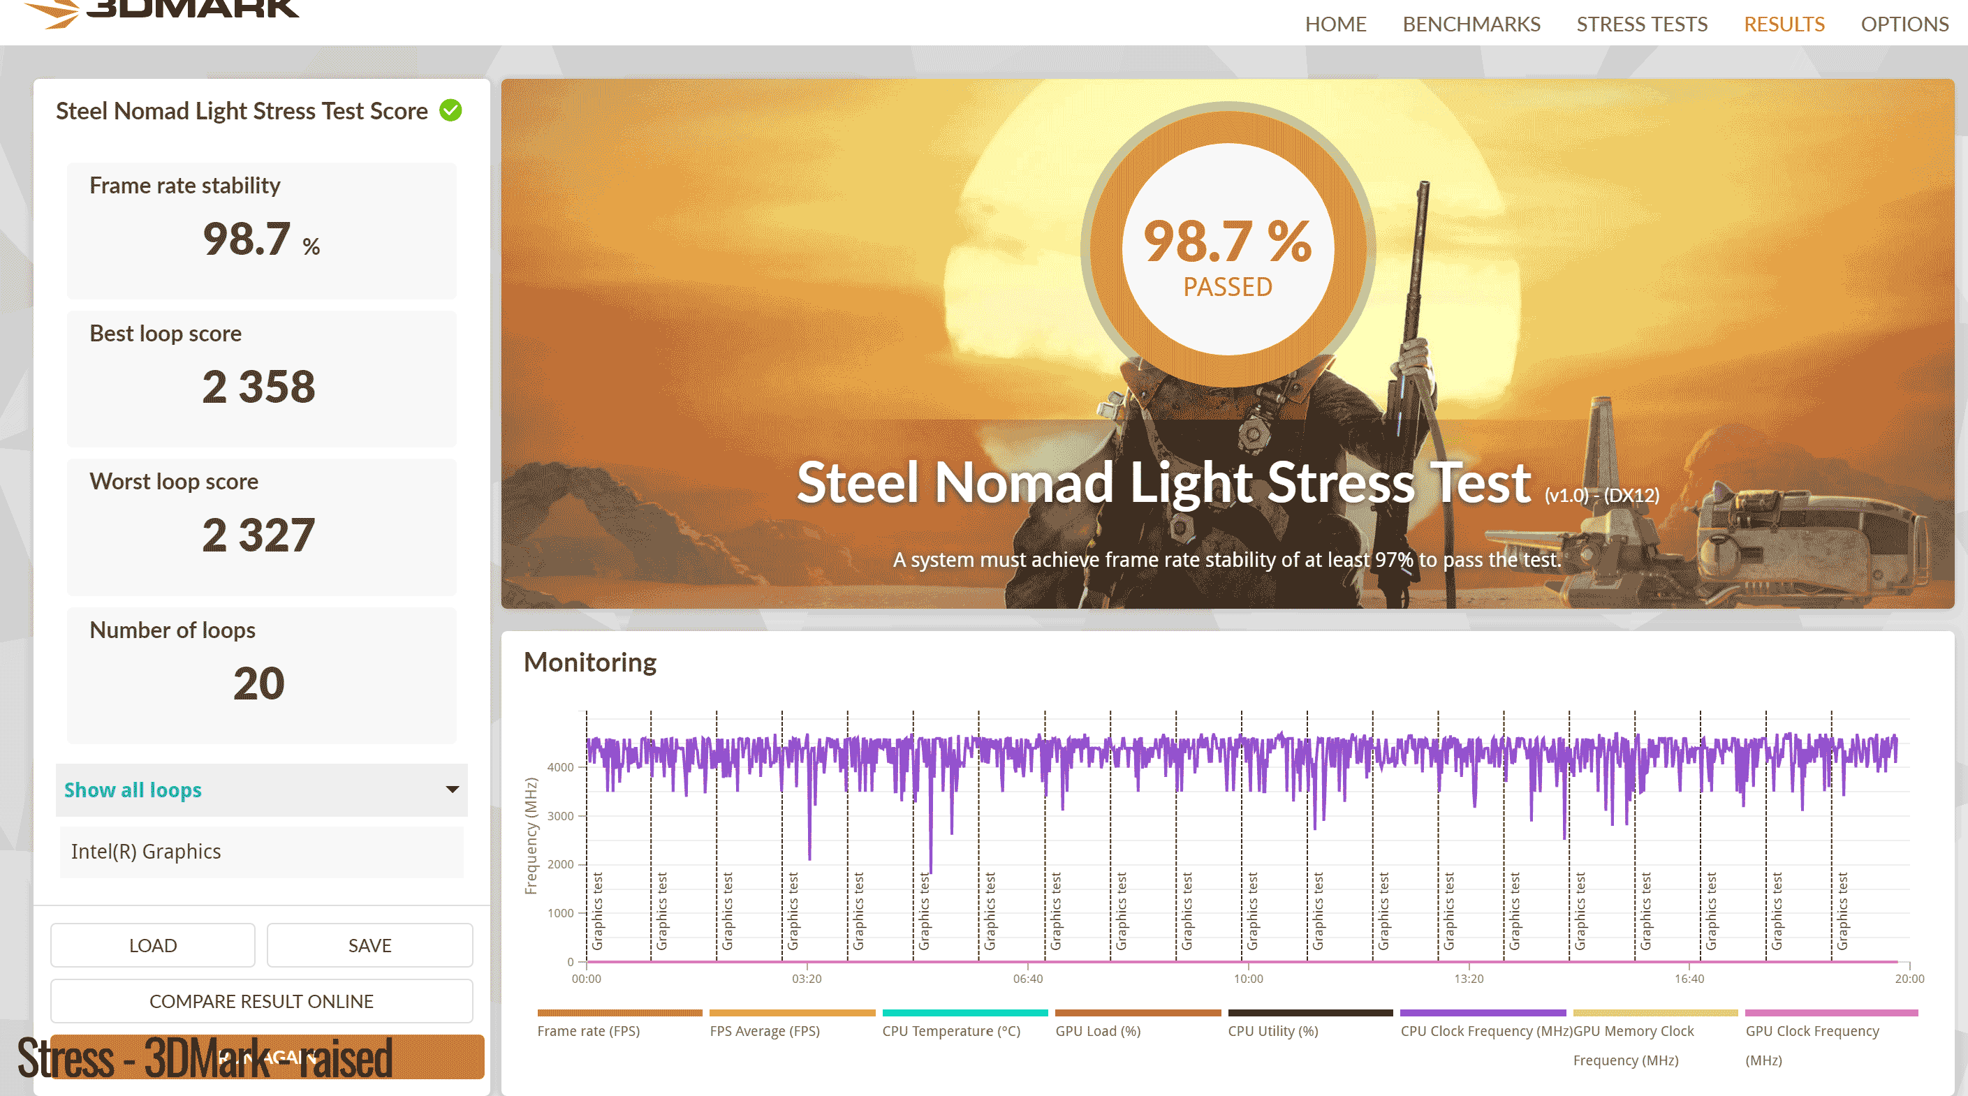Click the 10:00 time axis label
The image size is (1968, 1096).
[1249, 979]
